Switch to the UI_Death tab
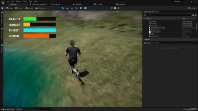This screenshot has height=111, width=198. (x=98, y=4)
